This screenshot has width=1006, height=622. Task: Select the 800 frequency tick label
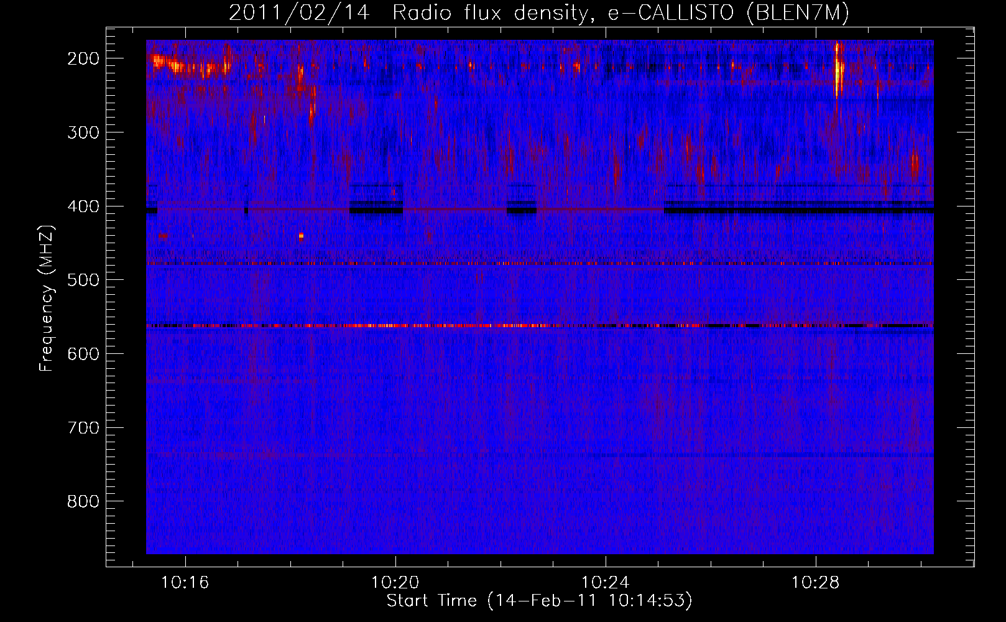83,501
